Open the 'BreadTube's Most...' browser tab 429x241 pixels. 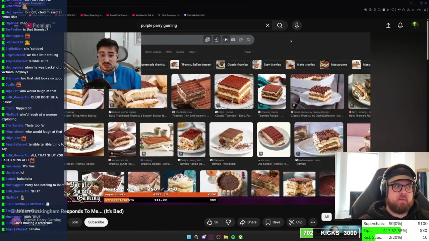click(x=117, y=15)
